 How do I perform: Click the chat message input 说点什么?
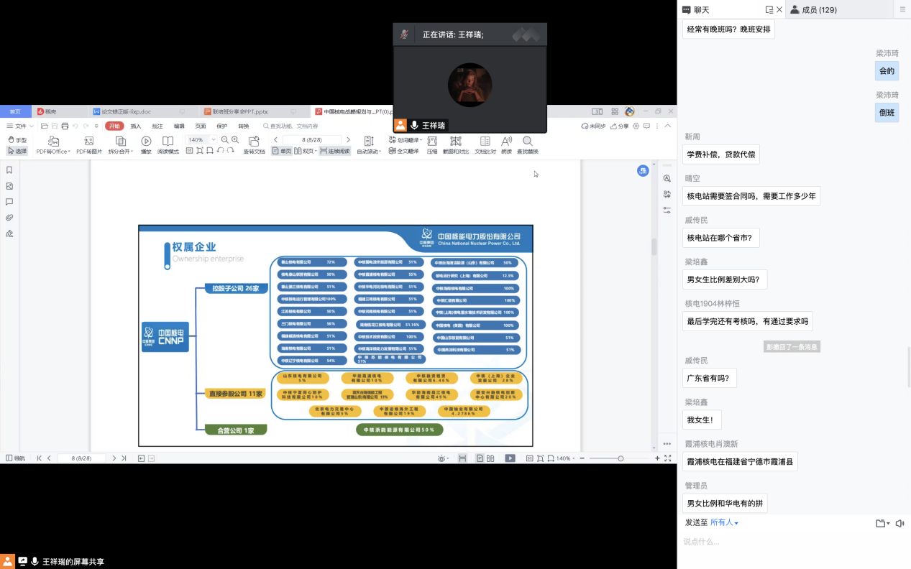[794, 542]
